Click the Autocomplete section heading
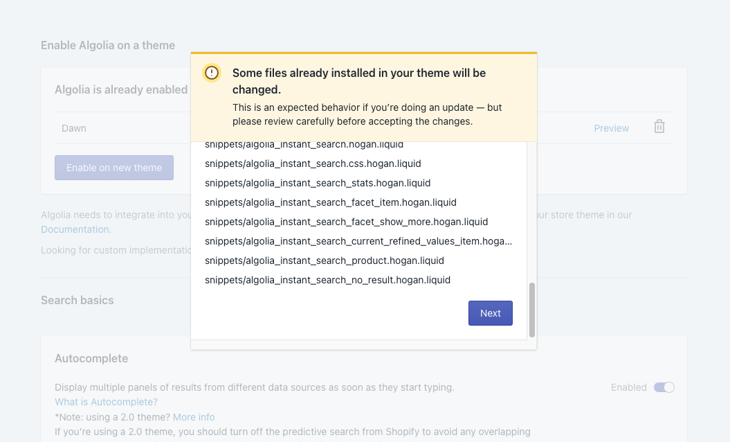This screenshot has width=730, height=442. pos(91,359)
